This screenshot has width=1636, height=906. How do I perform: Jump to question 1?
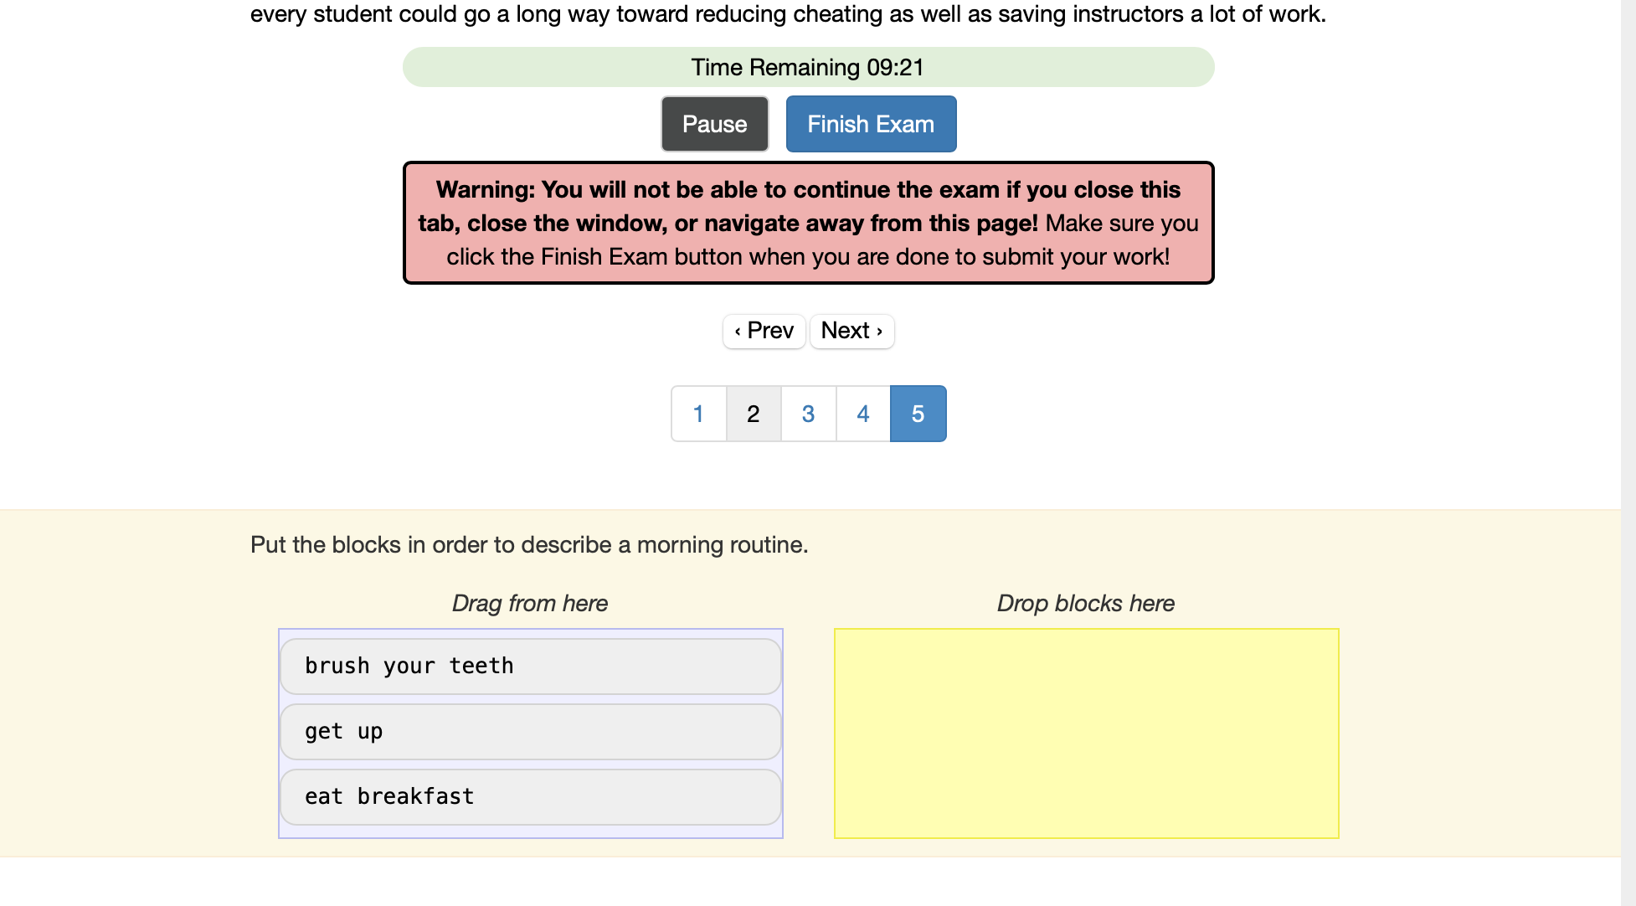[698, 414]
